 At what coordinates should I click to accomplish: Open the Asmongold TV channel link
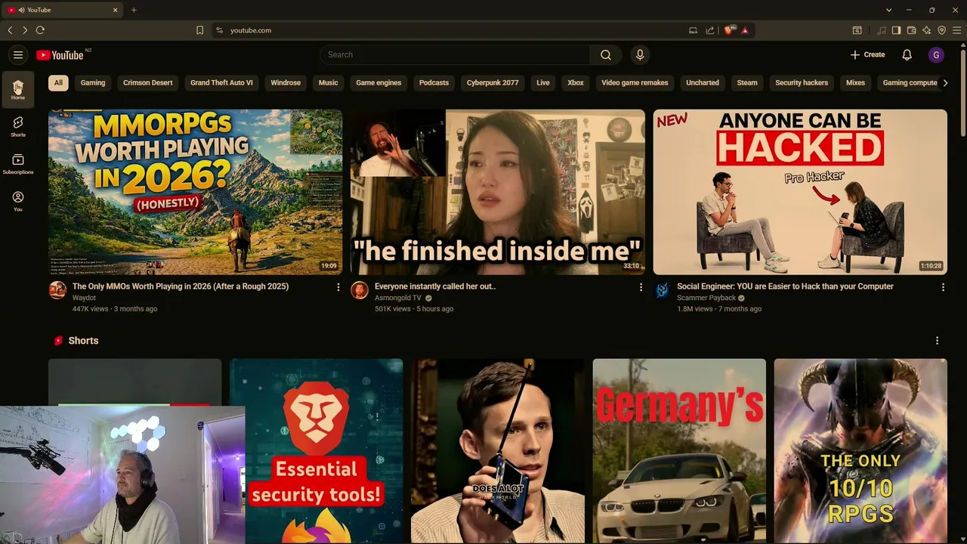(x=398, y=298)
